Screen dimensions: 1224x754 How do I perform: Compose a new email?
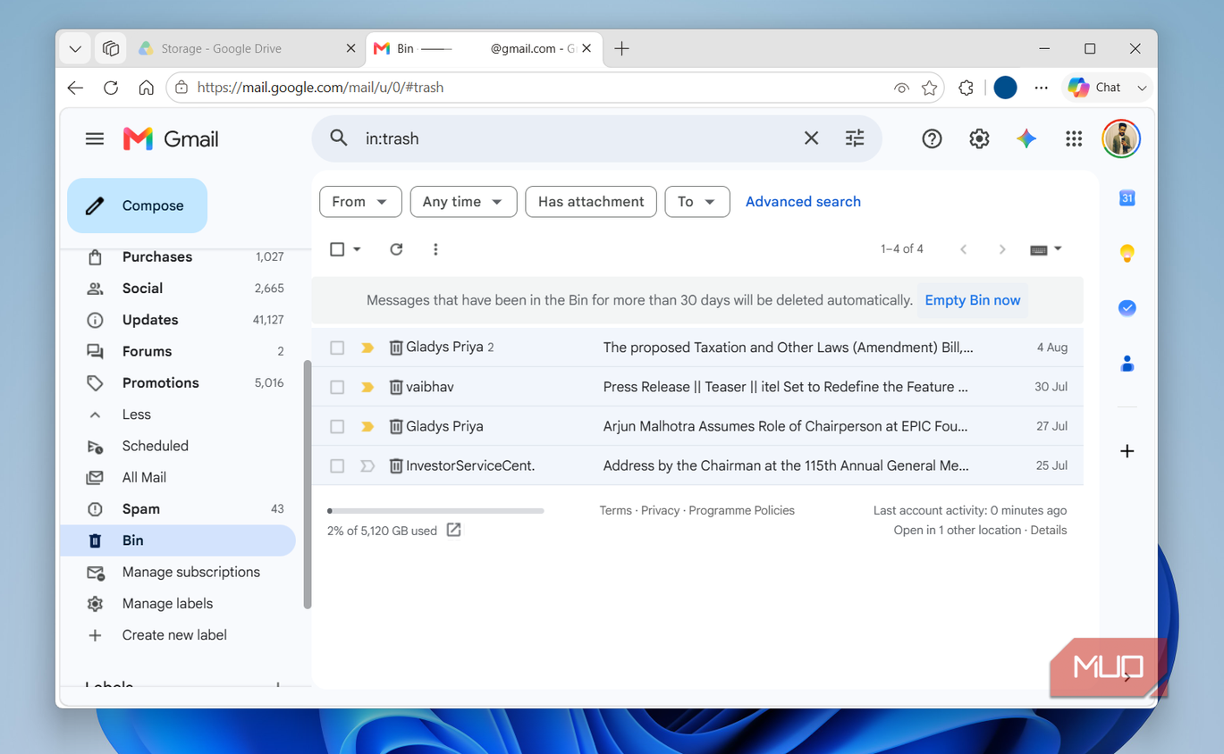pyautogui.click(x=138, y=205)
